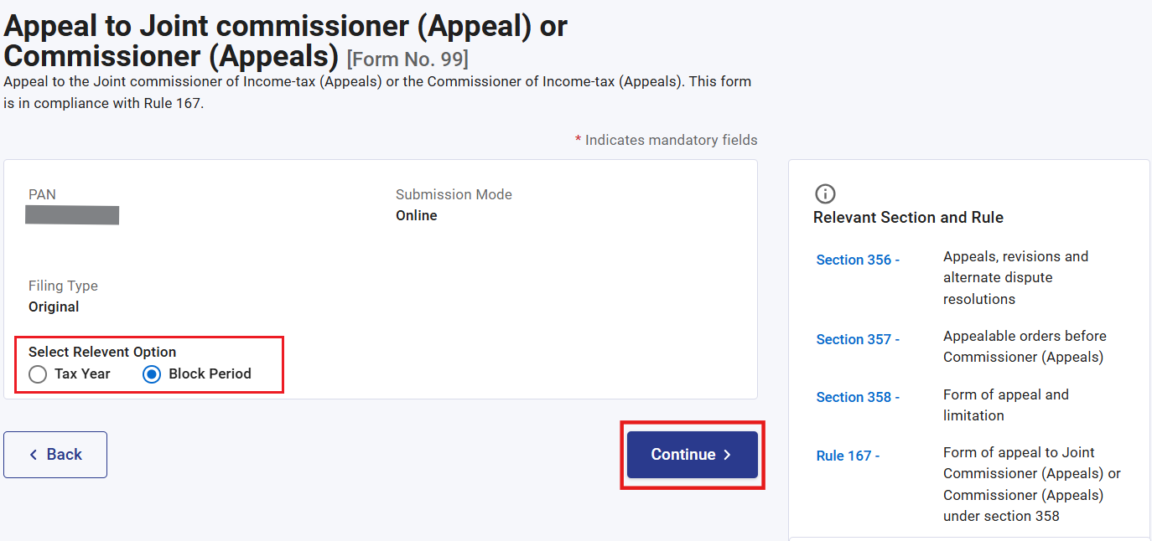Viewport: 1152px width, 541px height.
Task: Open the Section 356 link
Action: point(858,260)
